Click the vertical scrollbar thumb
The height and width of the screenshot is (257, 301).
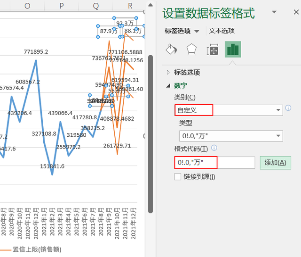(150, 134)
